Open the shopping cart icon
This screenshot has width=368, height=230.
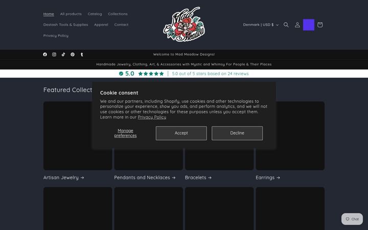[x=320, y=25]
